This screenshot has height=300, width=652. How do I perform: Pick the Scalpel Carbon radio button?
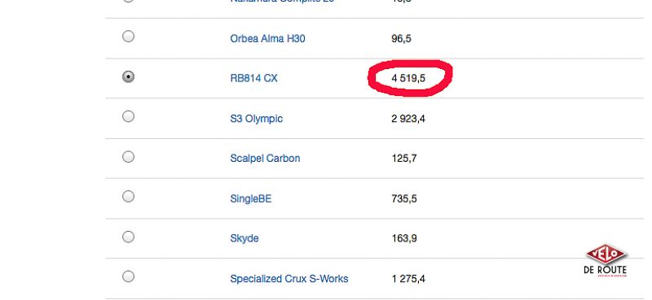click(128, 157)
